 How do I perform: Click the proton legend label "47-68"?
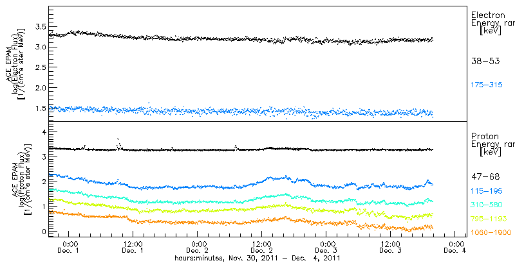point(485,176)
